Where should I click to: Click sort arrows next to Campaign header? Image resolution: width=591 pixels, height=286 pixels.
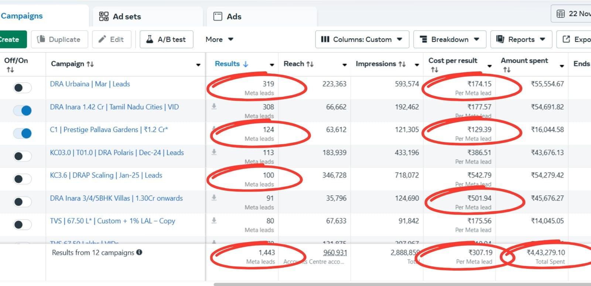tap(90, 64)
